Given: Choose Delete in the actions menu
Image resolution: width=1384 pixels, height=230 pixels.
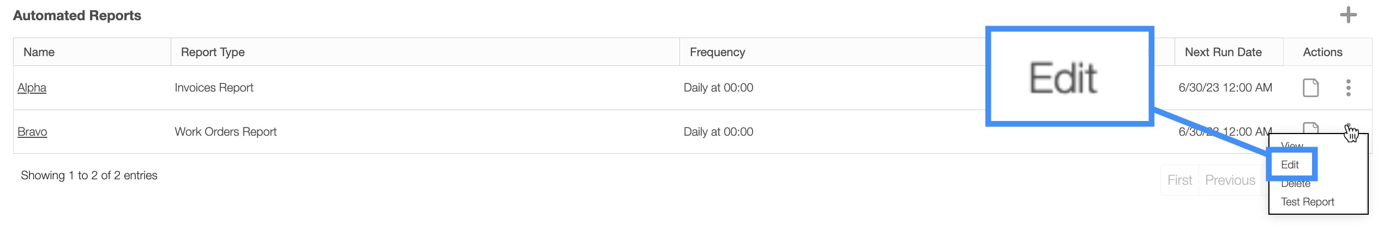Looking at the screenshot, I should (x=1296, y=184).
